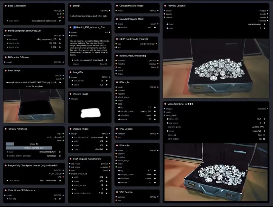Image resolution: width=273 pixels, height=207 pixels.
Task: Click the Load Image masked suitcase preview
Action: coord(34,106)
